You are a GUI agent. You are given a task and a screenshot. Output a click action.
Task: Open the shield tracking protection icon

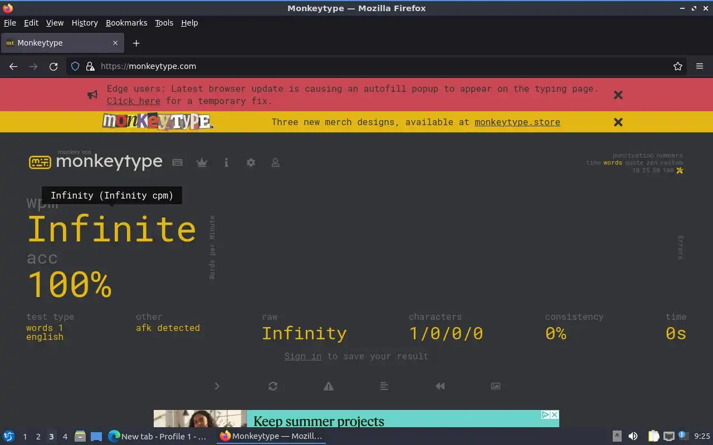pyautogui.click(x=75, y=66)
